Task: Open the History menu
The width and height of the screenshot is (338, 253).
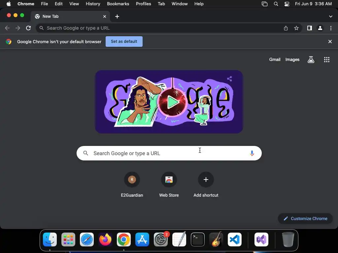Action: 93,4
